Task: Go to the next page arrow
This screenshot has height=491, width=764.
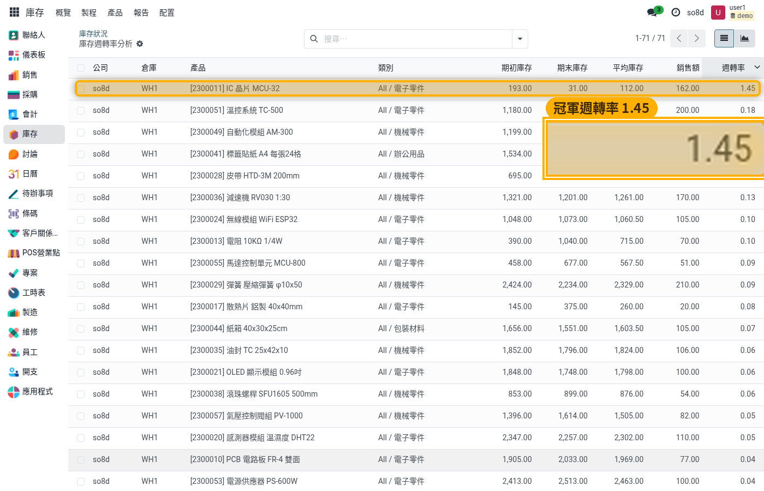Action: (x=697, y=38)
